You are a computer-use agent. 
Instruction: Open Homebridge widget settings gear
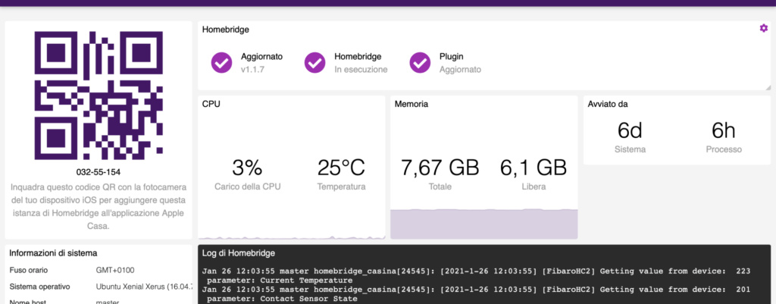(764, 28)
